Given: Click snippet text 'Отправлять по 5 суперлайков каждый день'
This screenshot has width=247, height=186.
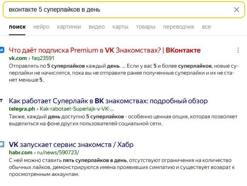Looking at the screenshot, I should pos(64,66).
